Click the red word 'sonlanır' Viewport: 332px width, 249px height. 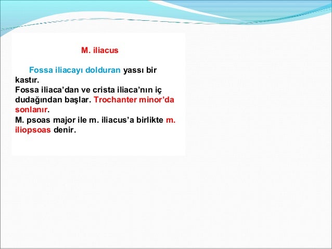pyautogui.click(x=31, y=110)
